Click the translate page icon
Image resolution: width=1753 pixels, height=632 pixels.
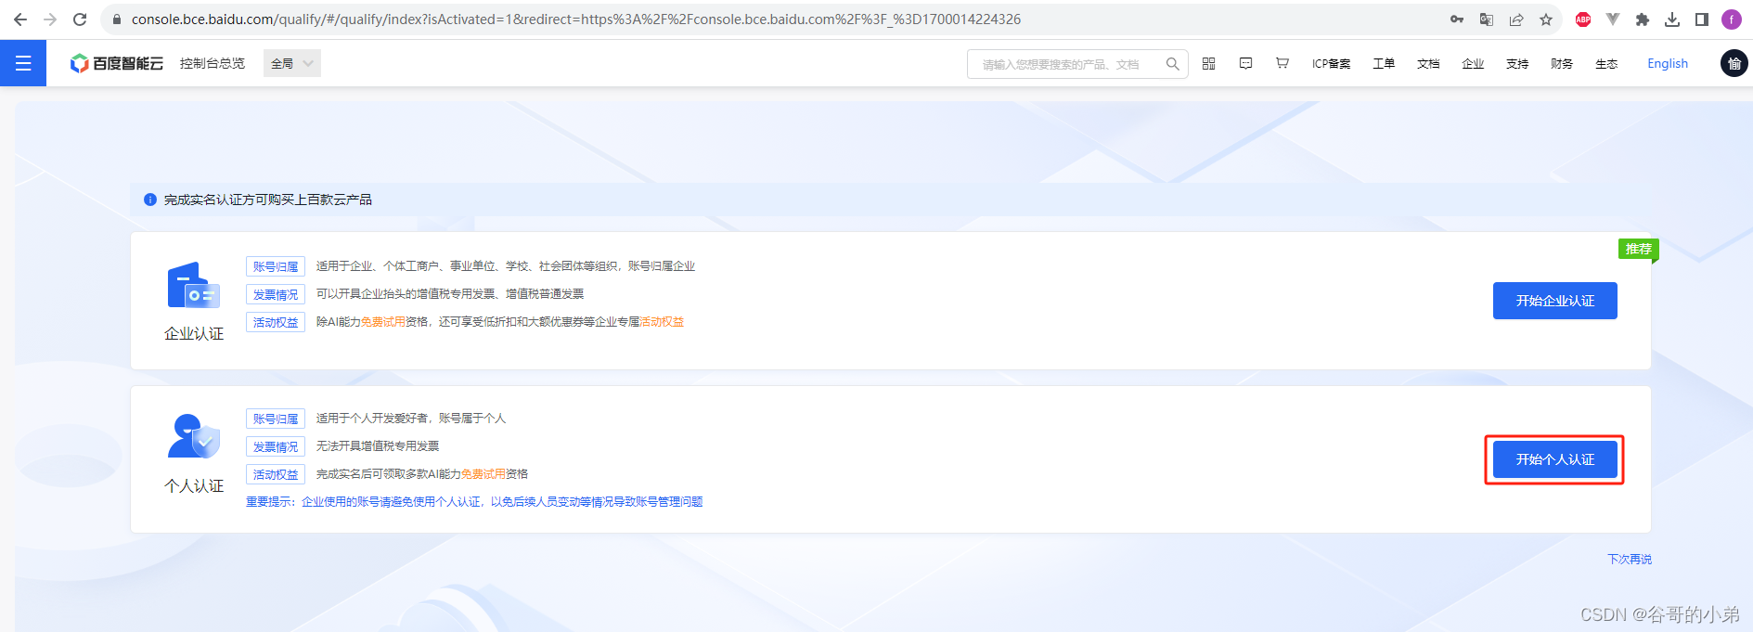[x=1487, y=19]
